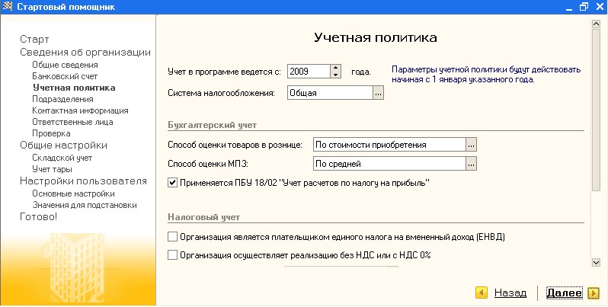Click the checkered flag icon in title bar
Viewport: 608px width, 307px height.
[x=8, y=7]
